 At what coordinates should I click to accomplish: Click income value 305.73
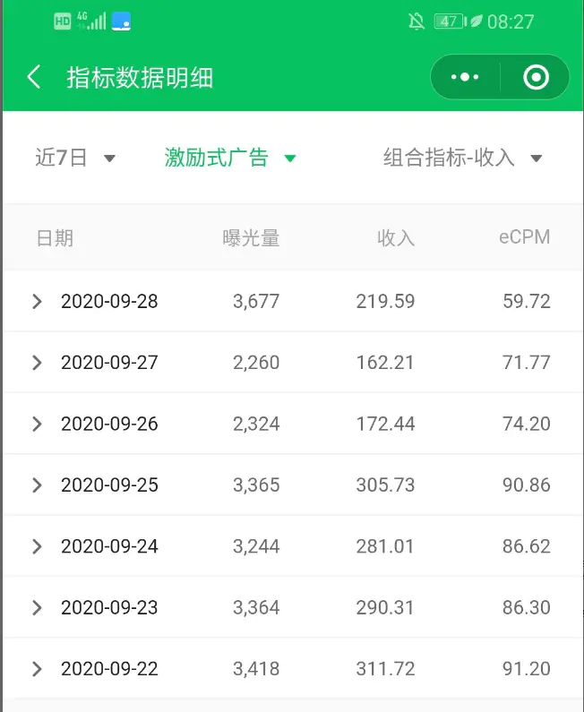(385, 485)
